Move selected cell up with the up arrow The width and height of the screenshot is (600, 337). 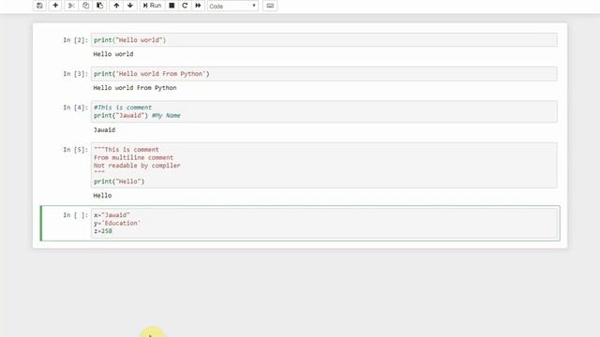coord(116,6)
